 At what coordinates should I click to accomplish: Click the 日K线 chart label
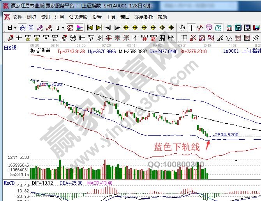(10, 48)
